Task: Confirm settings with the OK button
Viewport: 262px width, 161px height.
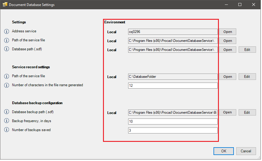Action: pyautogui.click(x=223, y=151)
